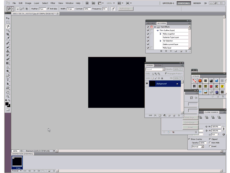
Task: Click the Feather input field
Action: tap(42, 9)
